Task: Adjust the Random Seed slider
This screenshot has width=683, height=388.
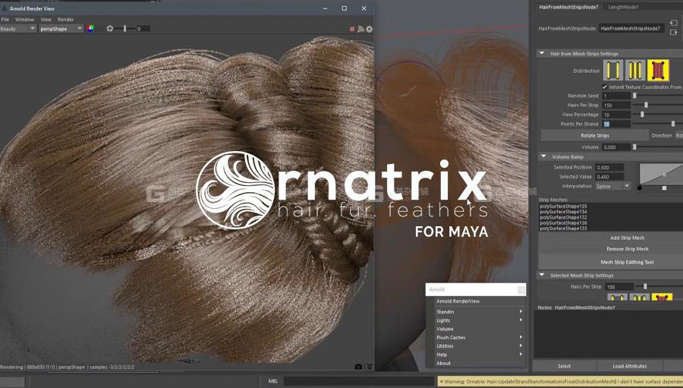Action: pos(635,96)
